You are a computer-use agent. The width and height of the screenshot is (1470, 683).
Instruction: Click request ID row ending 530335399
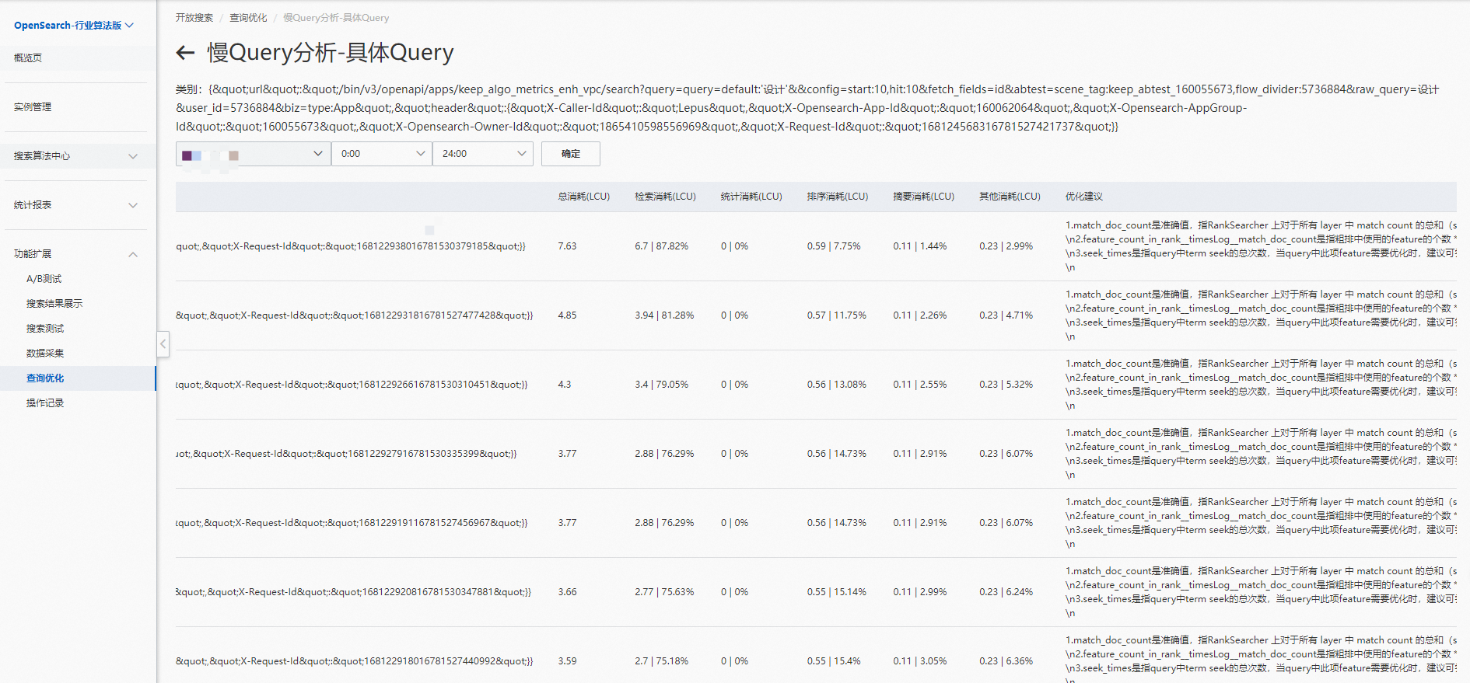click(x=346, y=454)
